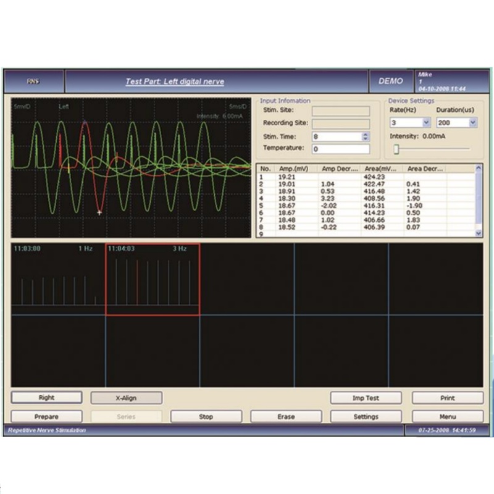The height and width of the screenshot is (494, 494).
Task: Click the Erase button
Action: tap(286, 416)
